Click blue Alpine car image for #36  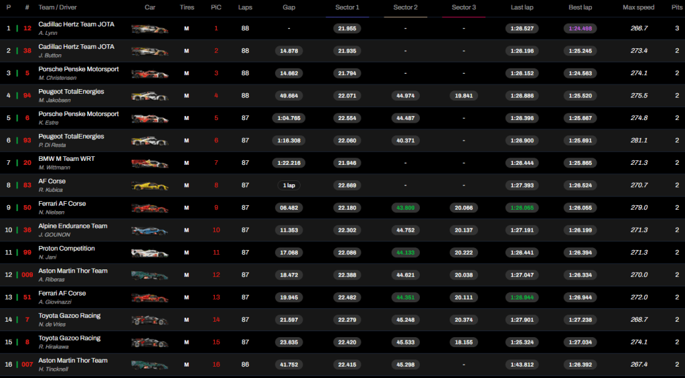[x=150, y=231]
